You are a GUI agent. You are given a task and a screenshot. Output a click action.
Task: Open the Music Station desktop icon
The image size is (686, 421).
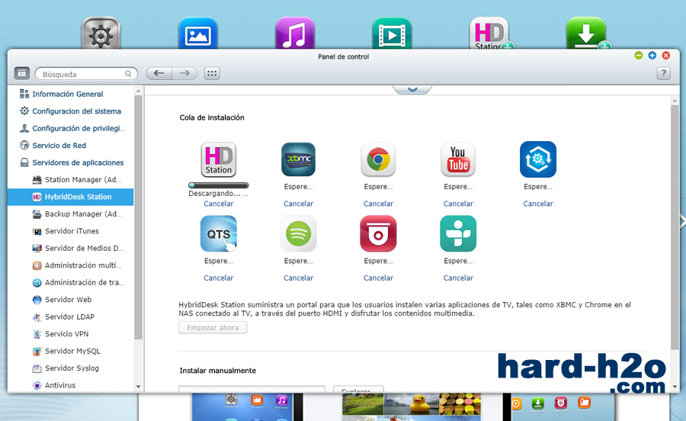click(x=295, y=33)
